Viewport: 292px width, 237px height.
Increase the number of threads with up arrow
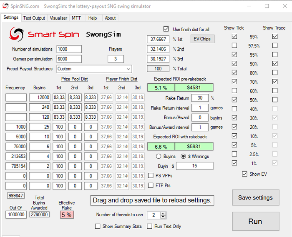163,214
